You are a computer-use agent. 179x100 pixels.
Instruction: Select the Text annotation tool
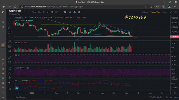[10, 37]
